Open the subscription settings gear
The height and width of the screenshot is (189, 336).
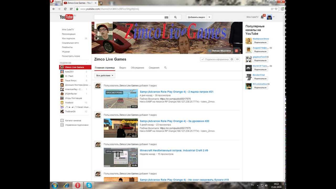point(232,59)
